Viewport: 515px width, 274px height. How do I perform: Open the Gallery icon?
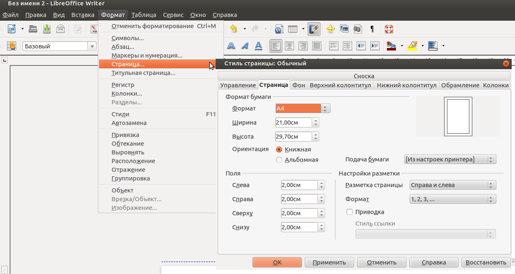click(x=344, y=29)
